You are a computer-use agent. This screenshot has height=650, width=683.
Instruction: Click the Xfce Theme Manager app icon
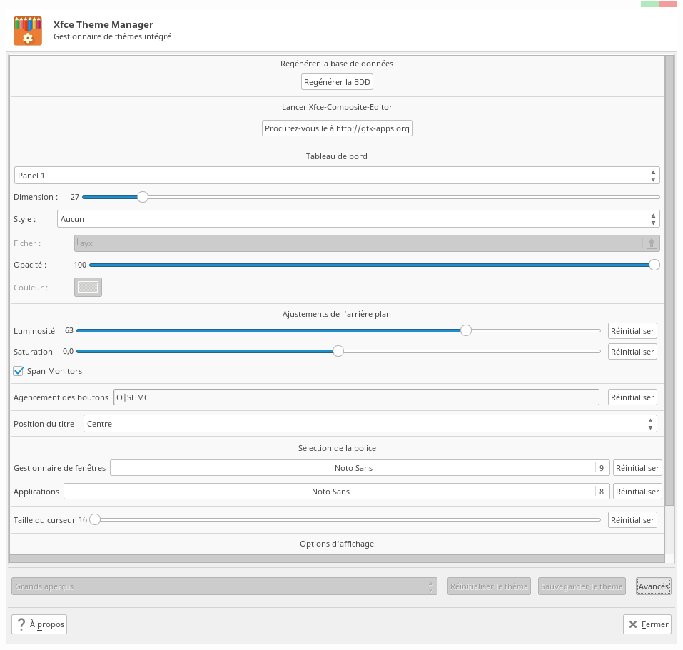pyautogui.click(x=27, y=31)
